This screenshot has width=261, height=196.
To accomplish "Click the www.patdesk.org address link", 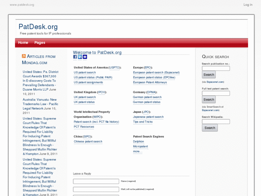I will click(22, 5).
